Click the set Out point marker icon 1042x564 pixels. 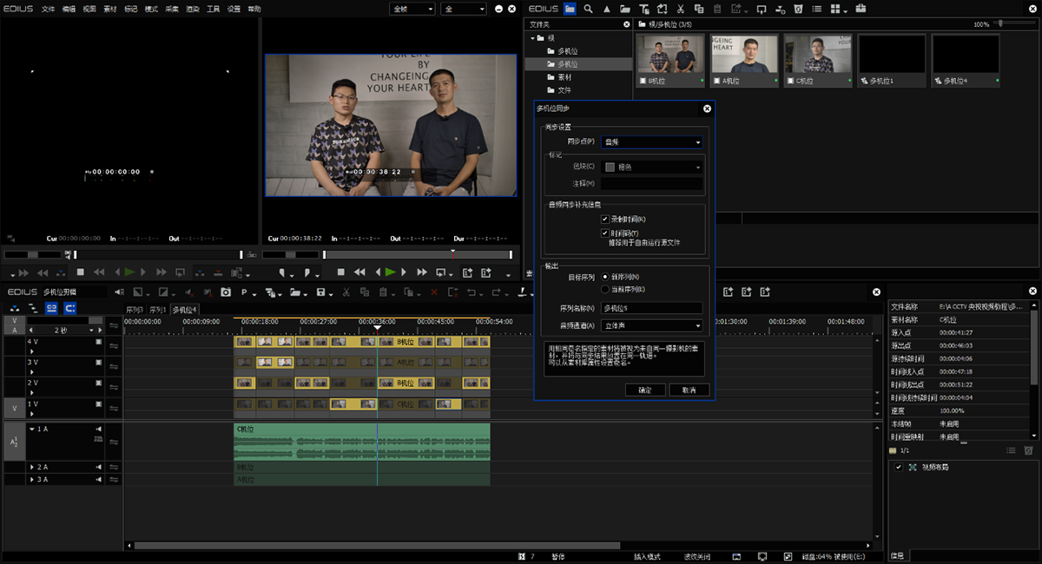tap(307, 272)
